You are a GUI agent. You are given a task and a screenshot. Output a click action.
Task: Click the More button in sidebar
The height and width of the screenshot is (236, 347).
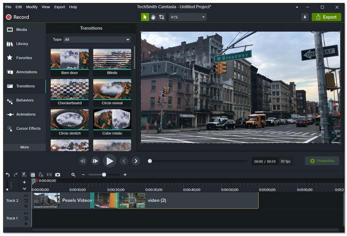click(x=24, y=147)
